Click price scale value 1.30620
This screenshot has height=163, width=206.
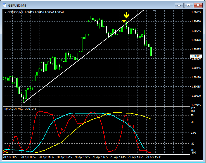pyautogui.click(x=196, y=22)
